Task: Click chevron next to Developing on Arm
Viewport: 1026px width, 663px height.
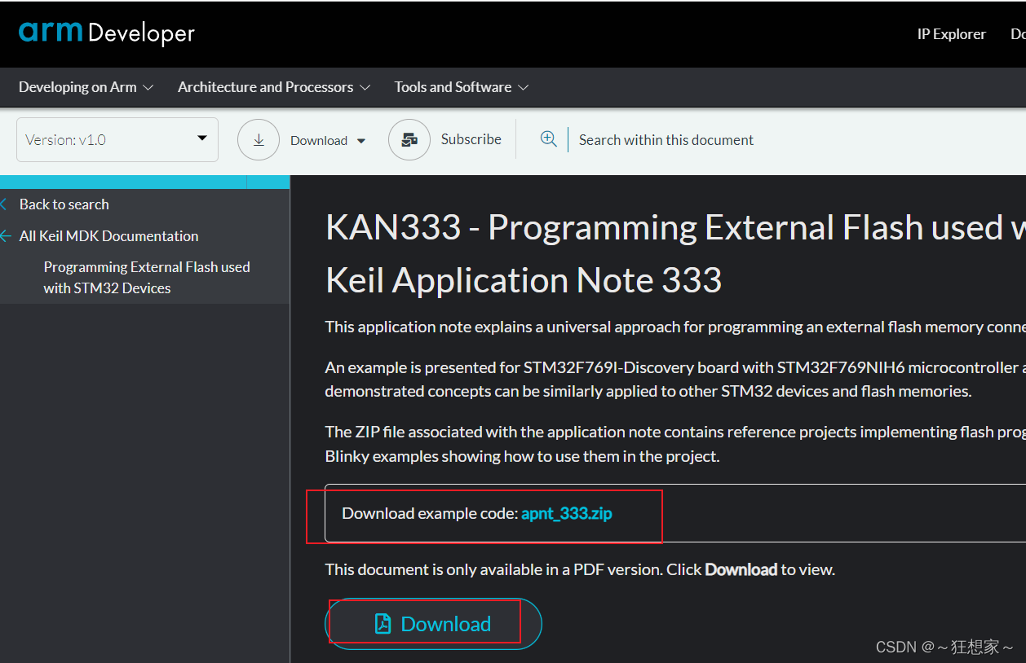Action: click(x=148, y=87)
